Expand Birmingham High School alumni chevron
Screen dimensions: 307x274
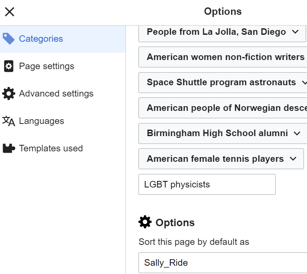pos(297,134)
